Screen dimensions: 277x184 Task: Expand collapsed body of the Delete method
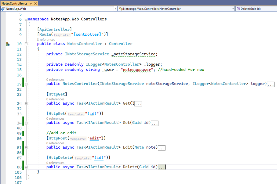click(161, 167)
